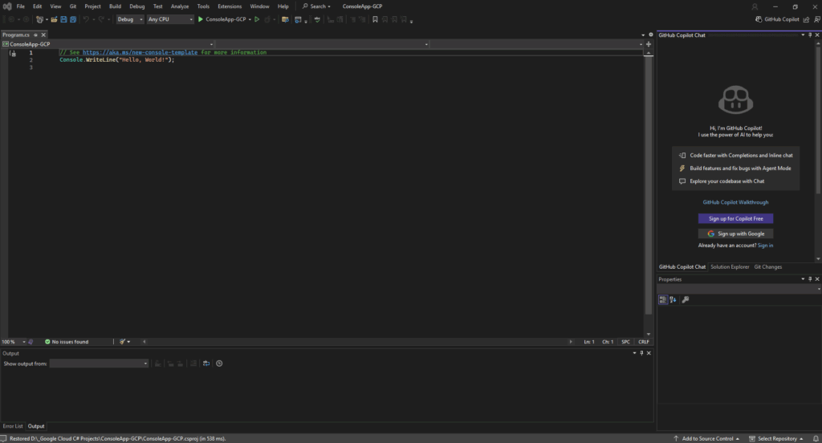Pin the Program.cs tab
Screen dimensions: 822x443
coord(35,35)
